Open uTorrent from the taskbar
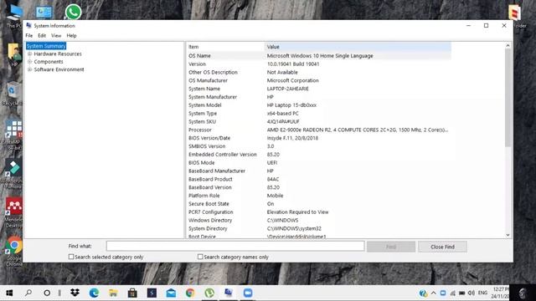 point(209,293)
